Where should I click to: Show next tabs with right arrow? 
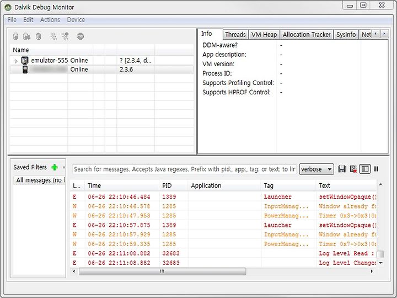pyautogui.click(x=384, y=34)
